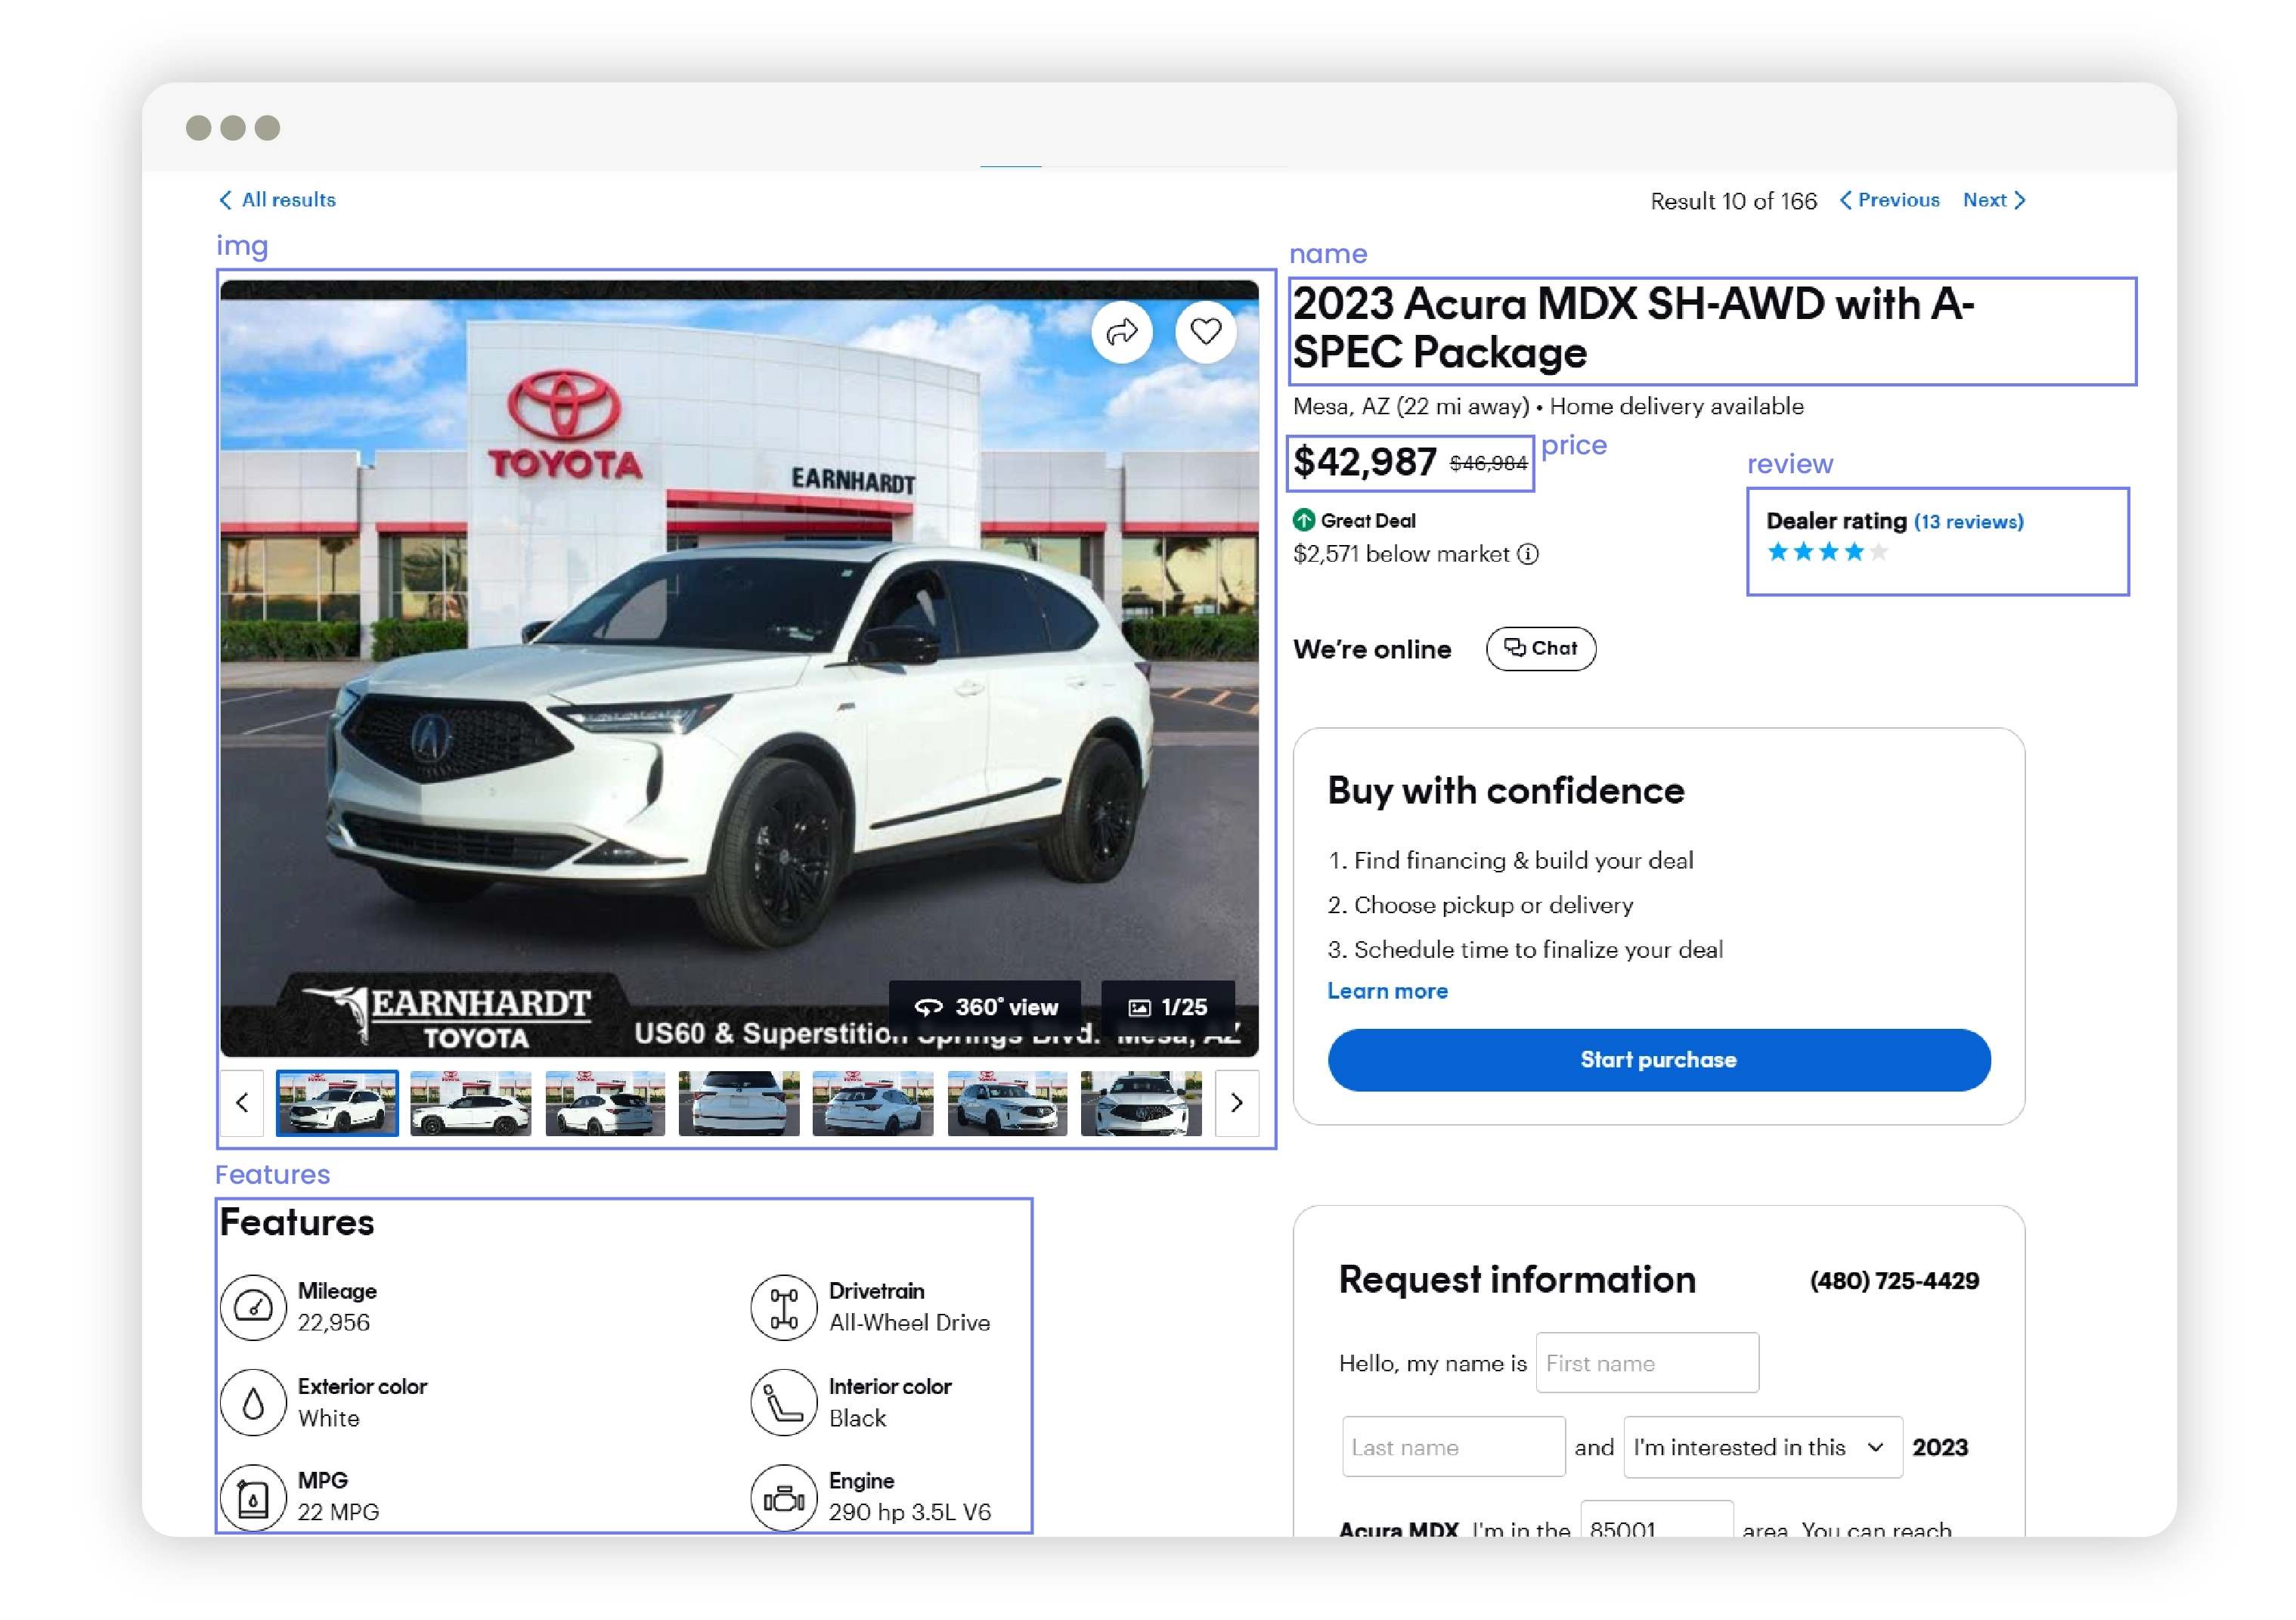Screen dimensions: 2296x1620
Task: Select the sixth car thumbnail
Action: (x=1007, y=1103)
